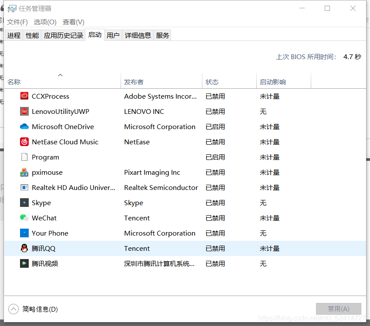370x326 pixels.
Task: Click the 腾讯QQ penguin icon
Action: click(x=24, y=248)
